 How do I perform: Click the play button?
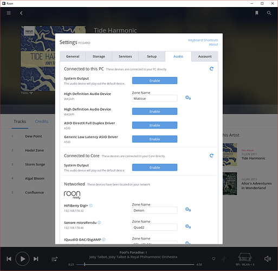pos(22,259)
